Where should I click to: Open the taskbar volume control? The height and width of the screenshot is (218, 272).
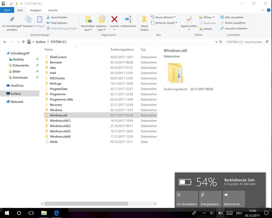[212, 213]
